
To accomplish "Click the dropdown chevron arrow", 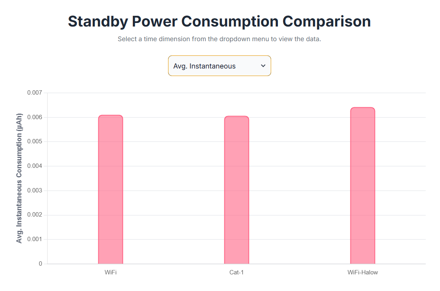I will tap(263, 66).
